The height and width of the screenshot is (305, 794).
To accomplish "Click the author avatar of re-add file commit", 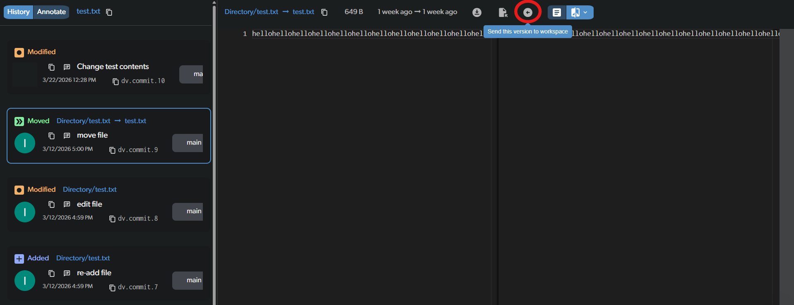I will [25, 281].
